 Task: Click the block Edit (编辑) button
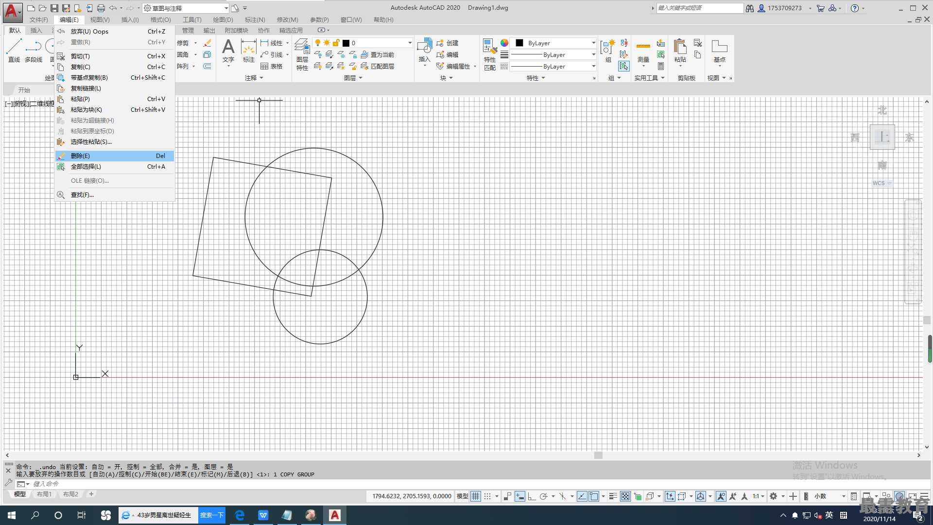coord(447,54)
